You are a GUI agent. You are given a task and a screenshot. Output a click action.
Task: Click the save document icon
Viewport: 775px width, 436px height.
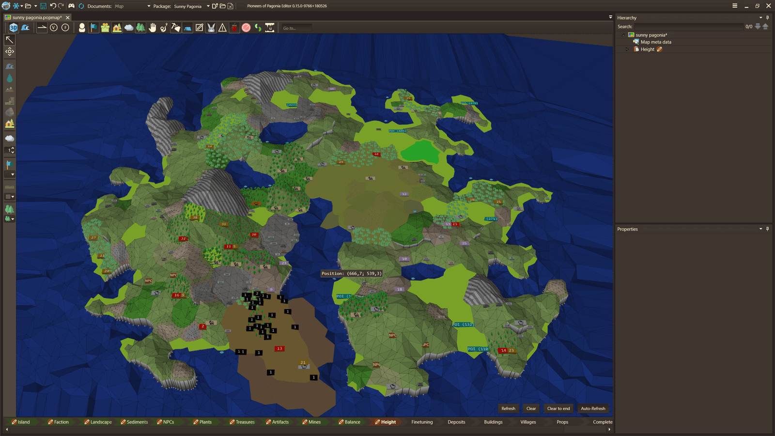coord(43,6)
